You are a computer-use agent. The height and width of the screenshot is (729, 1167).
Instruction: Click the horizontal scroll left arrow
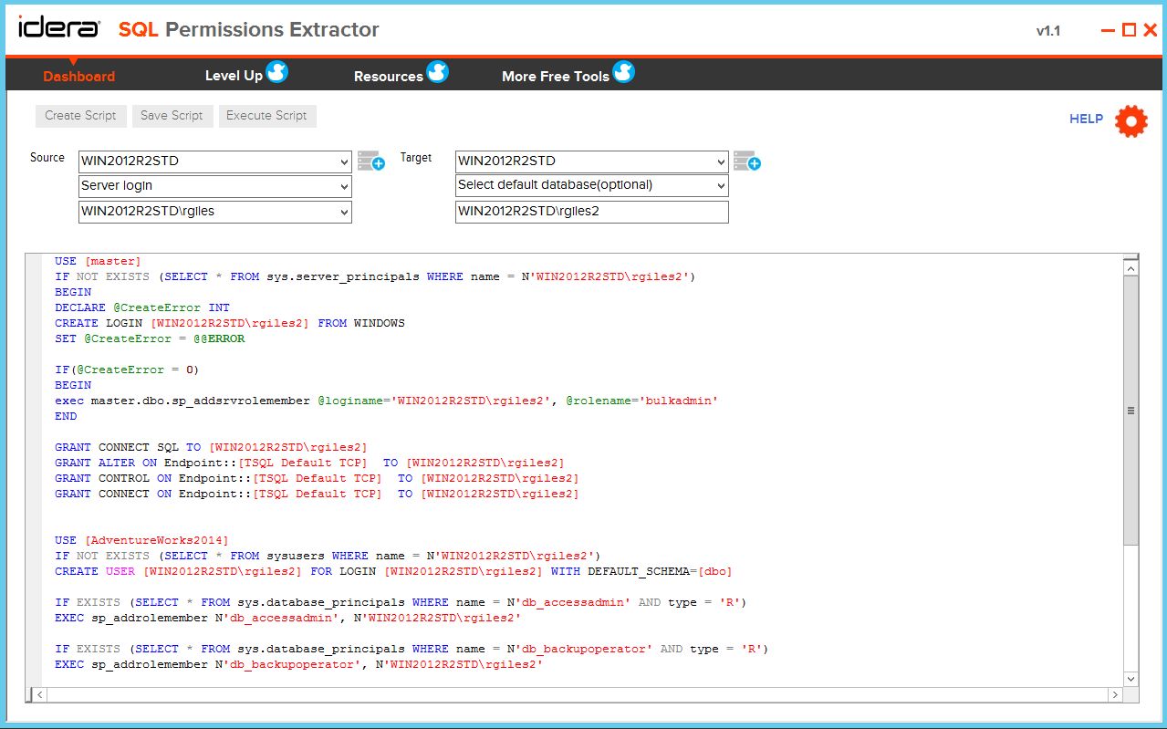pyautogui.click(x=38, y=695)
